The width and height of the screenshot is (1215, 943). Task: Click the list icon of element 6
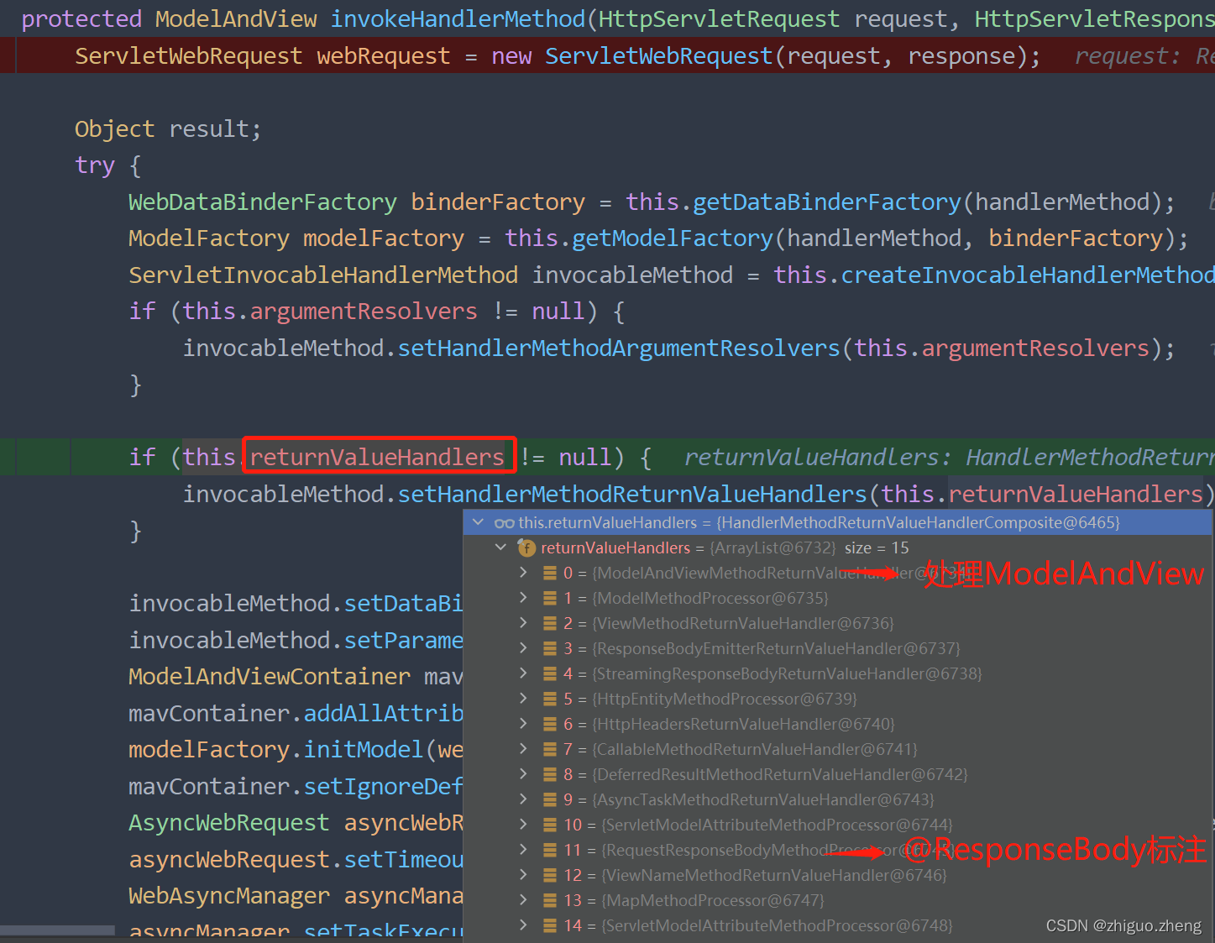550,724
